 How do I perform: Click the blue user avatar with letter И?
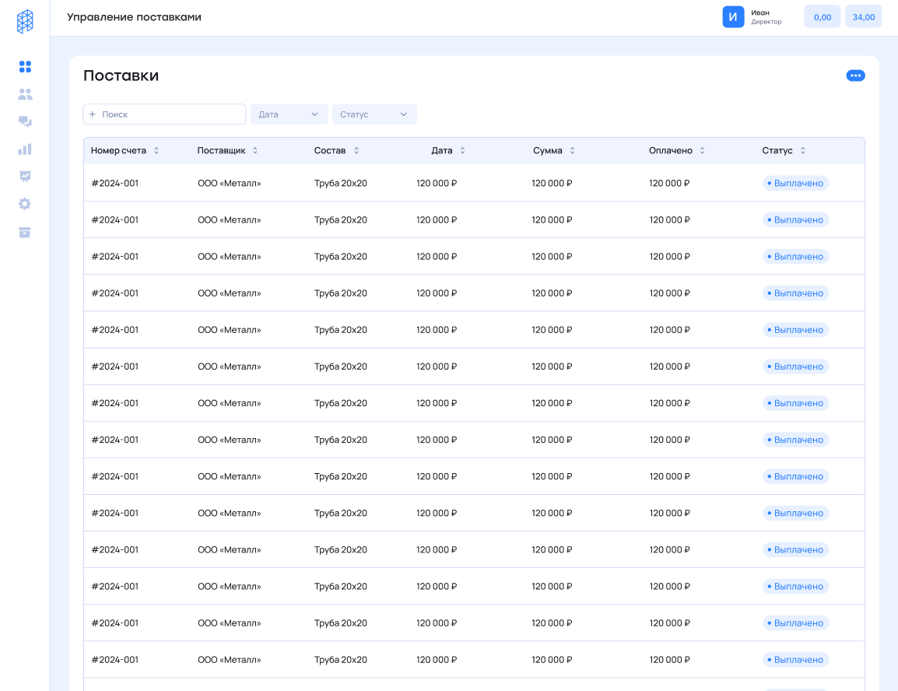pos(733,17)
